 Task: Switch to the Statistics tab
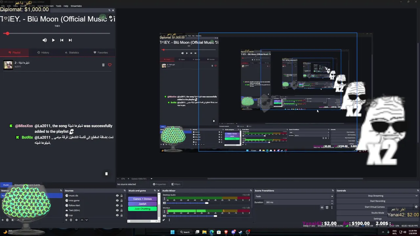tap(72, 52)
